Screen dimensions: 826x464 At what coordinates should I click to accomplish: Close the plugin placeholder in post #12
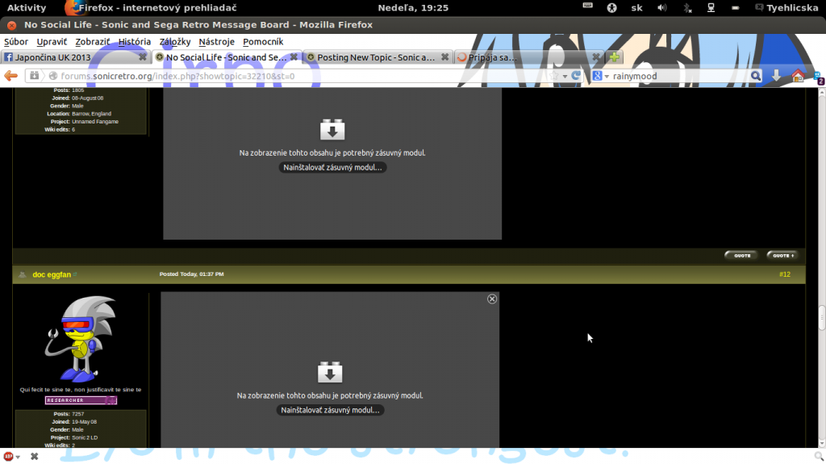(492, 299)
